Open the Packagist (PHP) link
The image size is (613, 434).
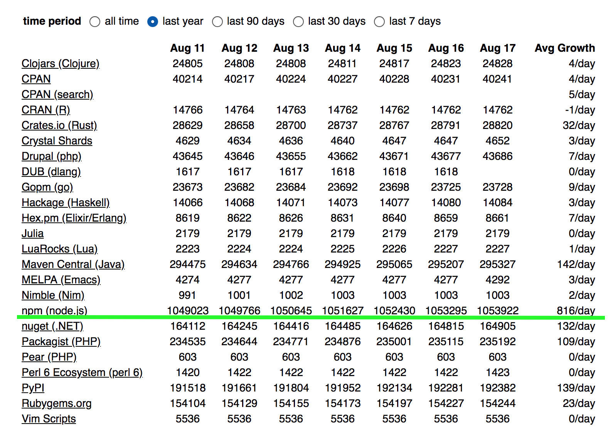(61, 342)
